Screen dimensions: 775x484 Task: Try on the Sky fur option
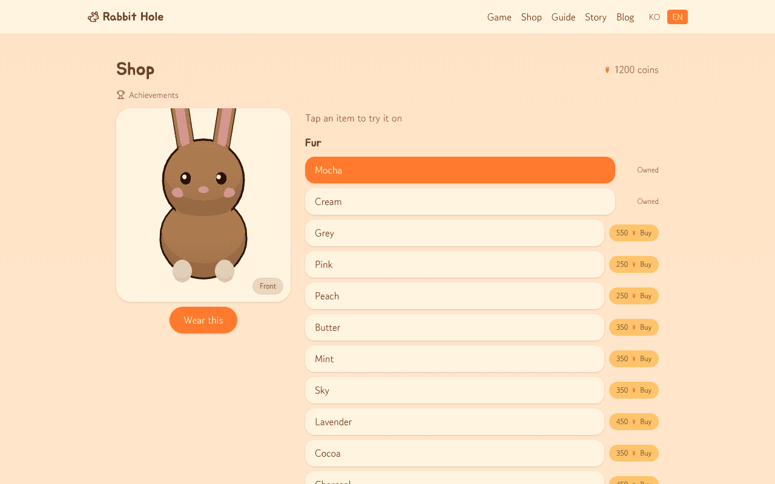tap(455, 390)
